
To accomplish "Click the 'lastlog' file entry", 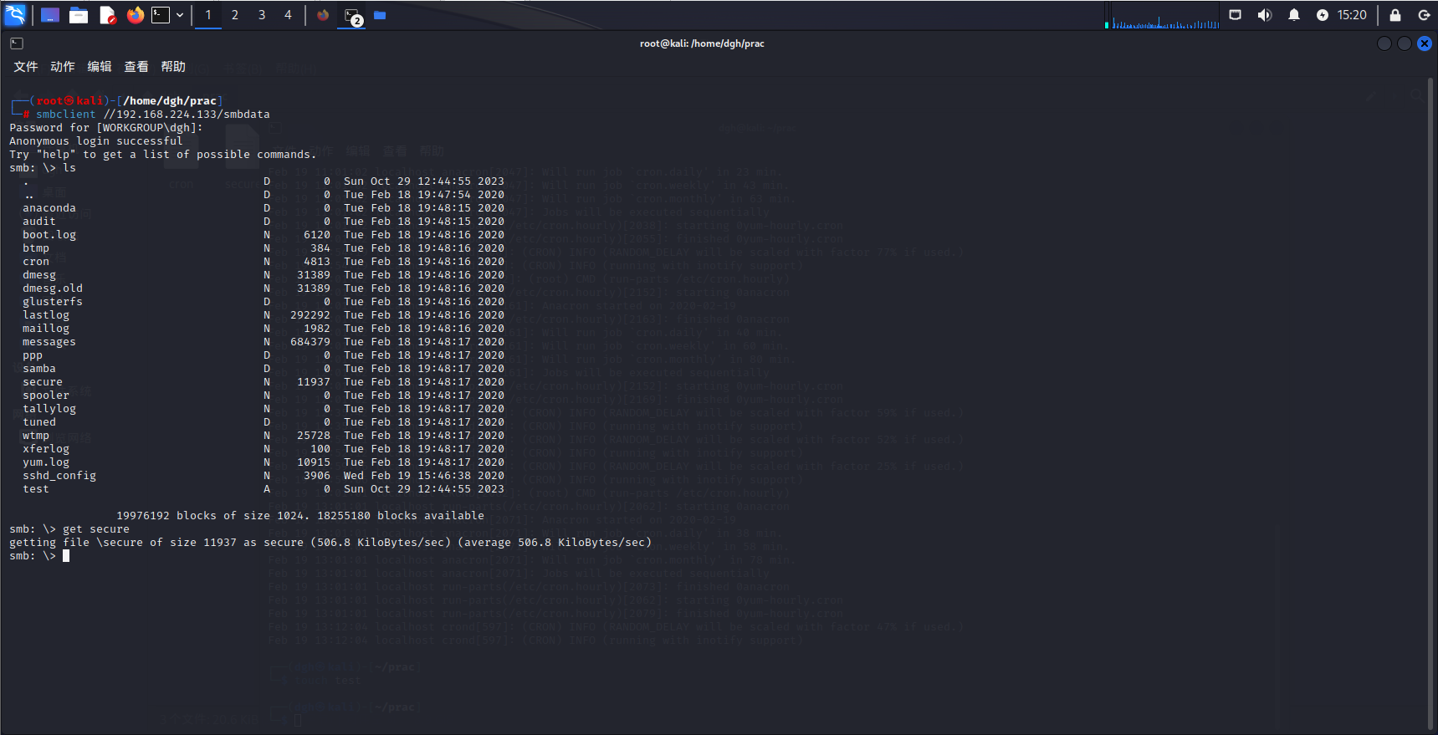I will [x=46, y=315].
